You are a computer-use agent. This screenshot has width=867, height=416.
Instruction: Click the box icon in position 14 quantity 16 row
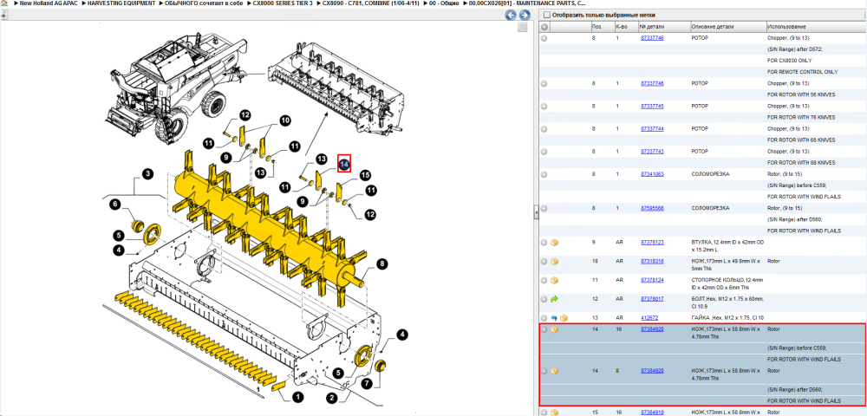coord(555,329)
